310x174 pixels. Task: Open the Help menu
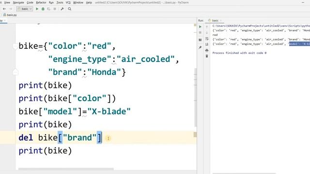89,2
